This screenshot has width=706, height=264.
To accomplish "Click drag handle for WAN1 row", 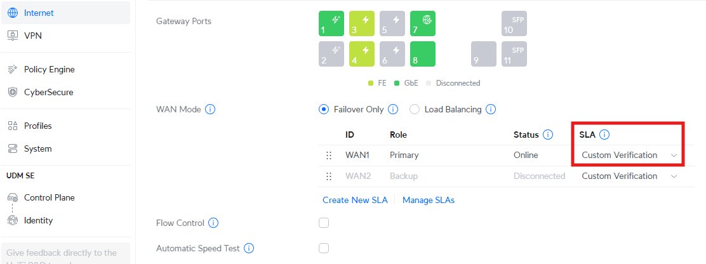I will click(x=329, y=155).
